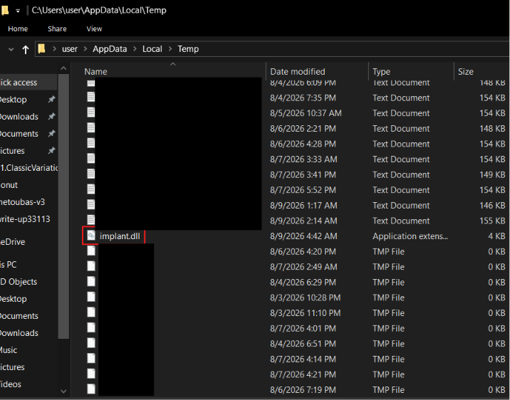
Task: Click the implant.dll file icon
Action: tap(91, 236)
